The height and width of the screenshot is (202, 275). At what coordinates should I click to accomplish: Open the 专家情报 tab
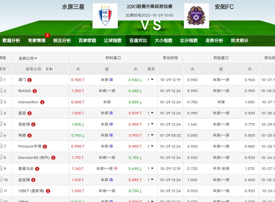(x=37, y=41)
